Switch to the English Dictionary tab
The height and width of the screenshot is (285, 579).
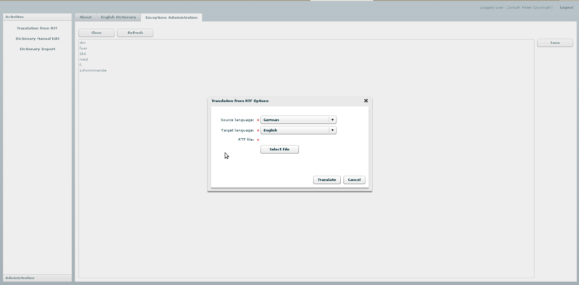tap(119, 17)
